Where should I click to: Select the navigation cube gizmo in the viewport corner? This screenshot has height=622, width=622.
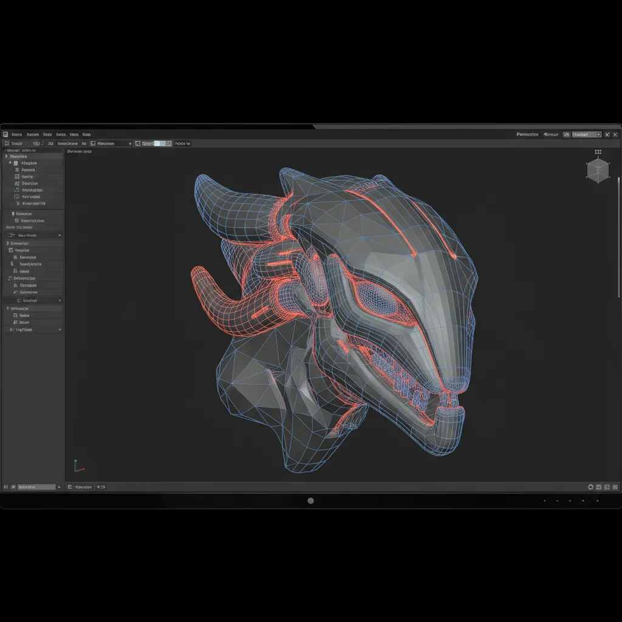(597, 170)
